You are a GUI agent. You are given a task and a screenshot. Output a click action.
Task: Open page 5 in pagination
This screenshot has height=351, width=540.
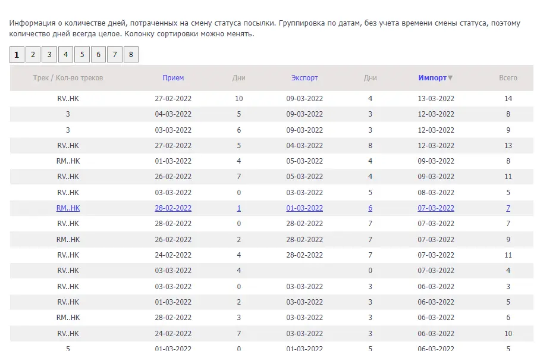(x=82, y=54)
